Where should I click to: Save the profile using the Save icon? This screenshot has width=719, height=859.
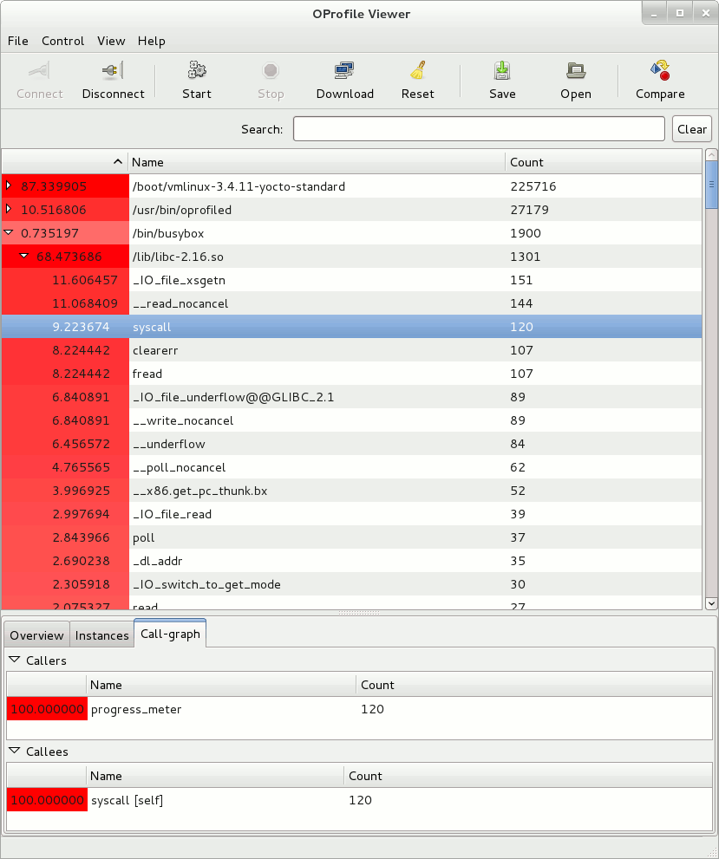coord(502,71)
